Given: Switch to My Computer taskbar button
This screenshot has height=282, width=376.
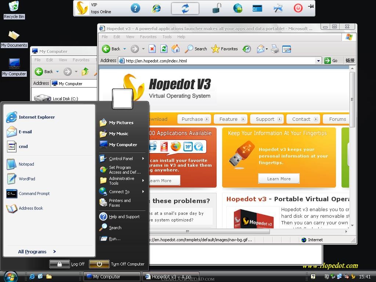Looking at the screenshot, I should pos(112,276).
